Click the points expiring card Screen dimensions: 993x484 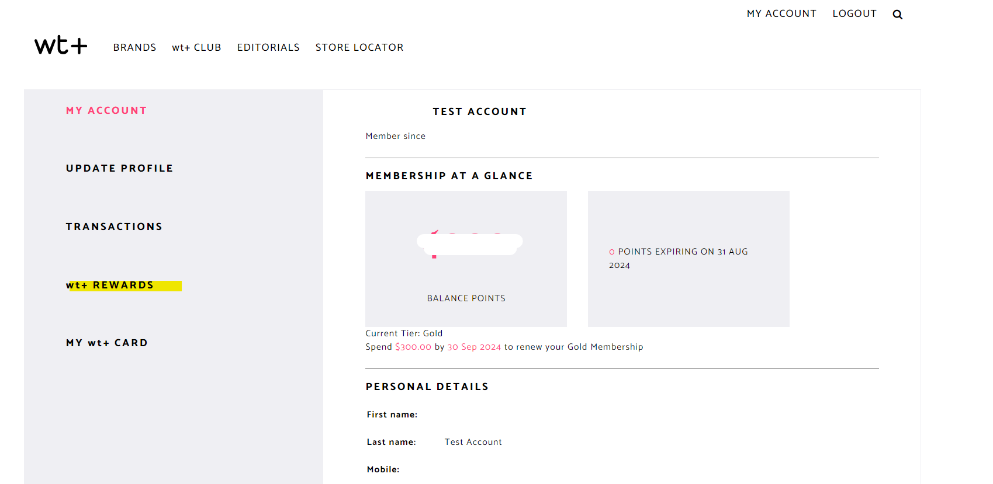coord(688,259)
